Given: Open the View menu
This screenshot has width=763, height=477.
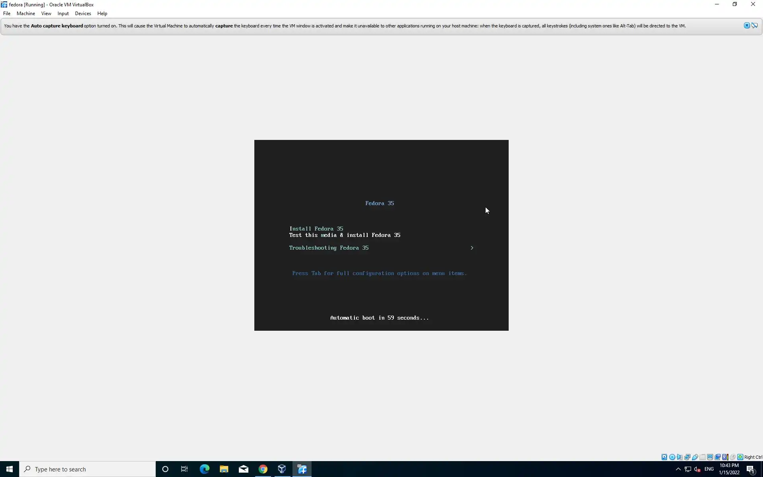Looking at the screenshot, I should click(x=46, y=14).
